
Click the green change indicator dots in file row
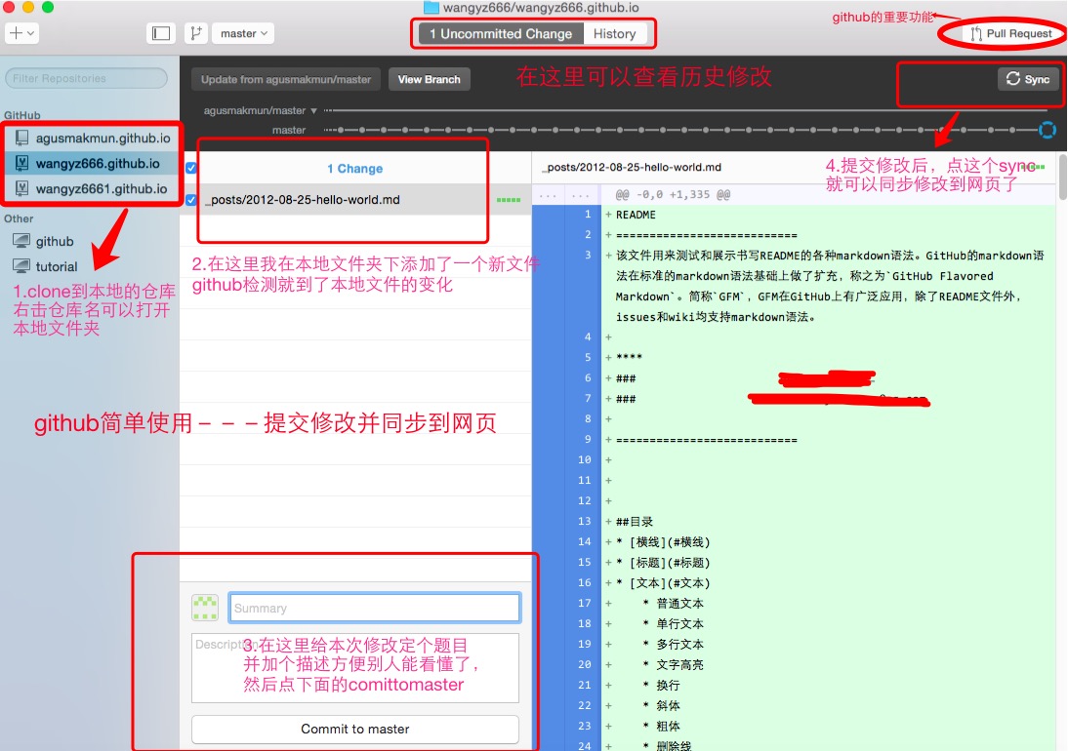509,200
